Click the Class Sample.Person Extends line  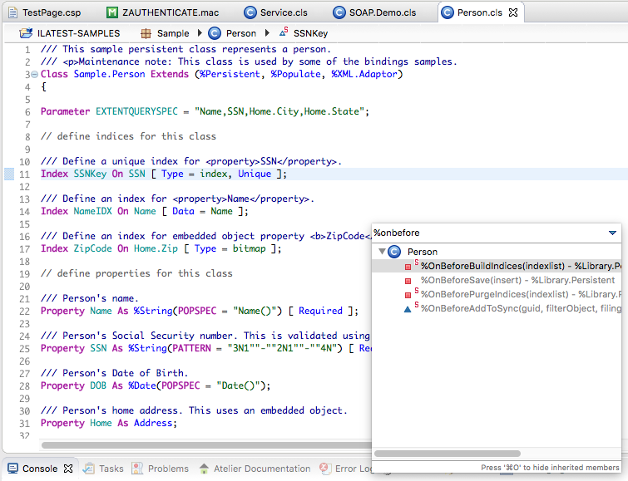point(221,74)
